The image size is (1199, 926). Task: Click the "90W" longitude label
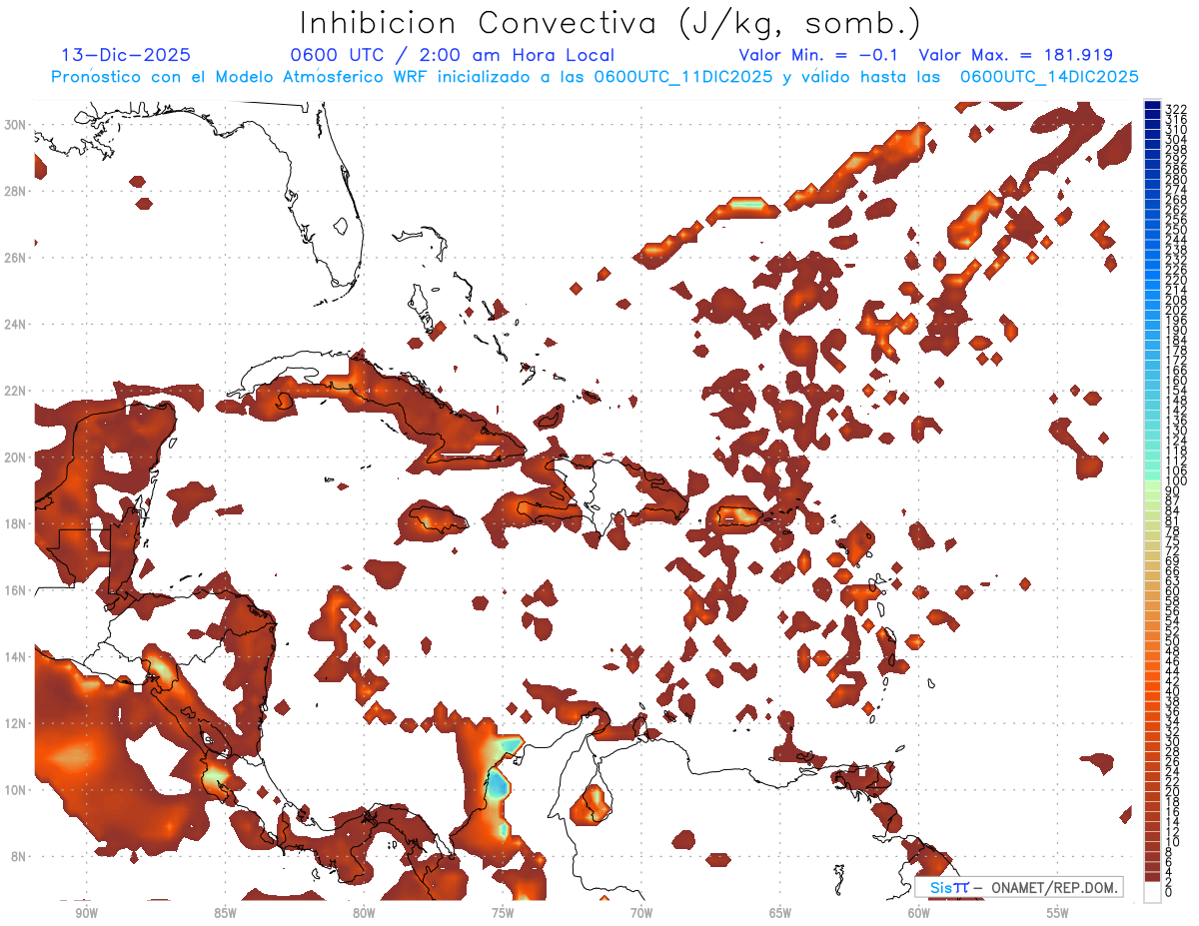click(x=86, y=913)
